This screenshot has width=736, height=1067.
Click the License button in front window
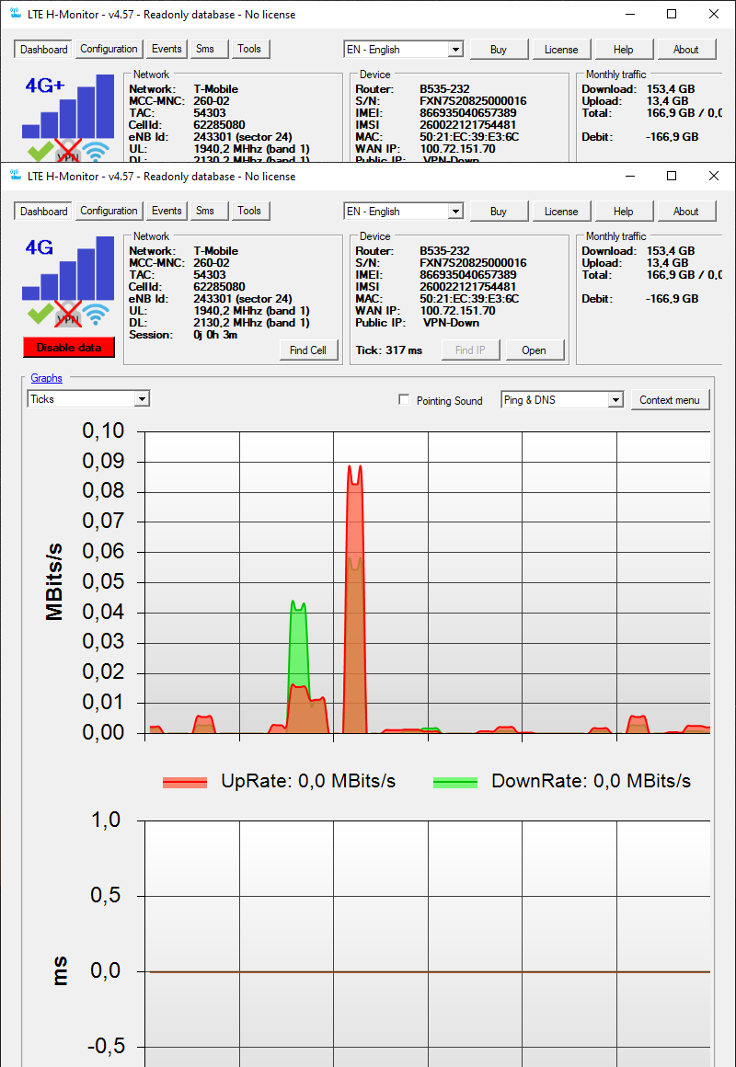tap(561, 211)
